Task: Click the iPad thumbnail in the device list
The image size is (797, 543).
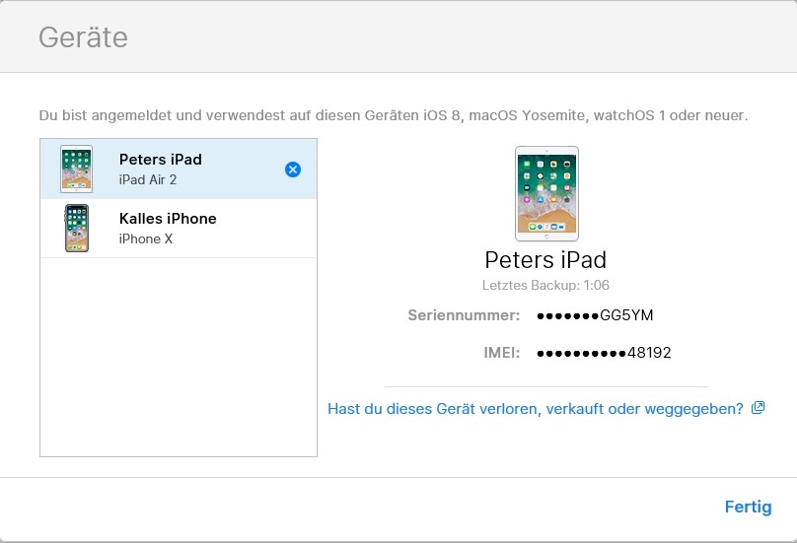Action: (x=76, y=169)
